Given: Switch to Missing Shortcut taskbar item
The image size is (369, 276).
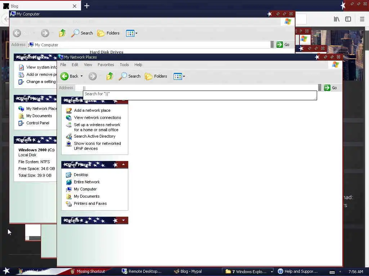Looking at the screenshot, I should coord(88,272).
